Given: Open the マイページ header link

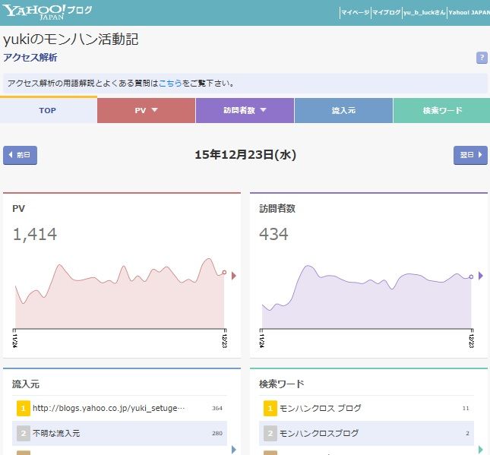Looking at the screenshot, I should [355, 12].
